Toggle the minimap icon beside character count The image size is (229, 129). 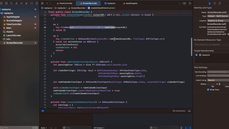tap(189, 111)
